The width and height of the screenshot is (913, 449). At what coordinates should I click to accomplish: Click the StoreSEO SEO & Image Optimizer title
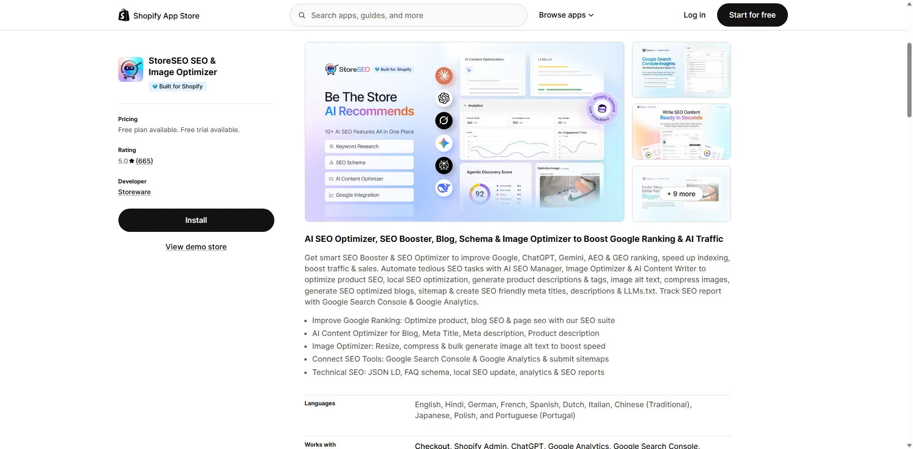point(183,67)
